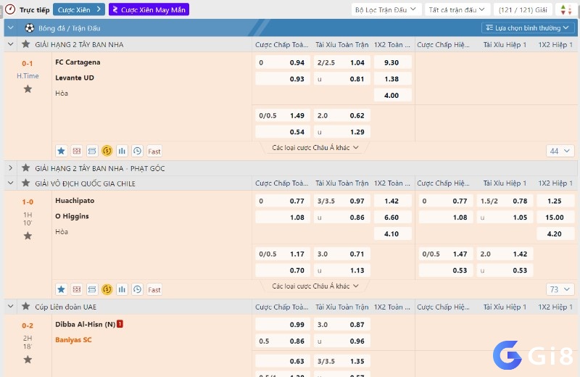Click the bet slip list icon in Cartagena toolbar
This screenshot has width=580, height=377.
[92, 151]
